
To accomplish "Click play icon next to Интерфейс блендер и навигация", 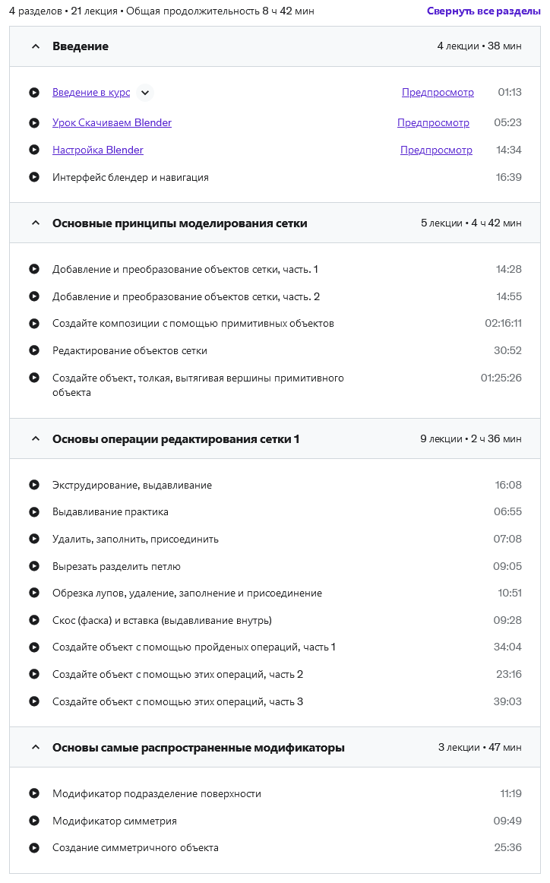I will 34,178.
